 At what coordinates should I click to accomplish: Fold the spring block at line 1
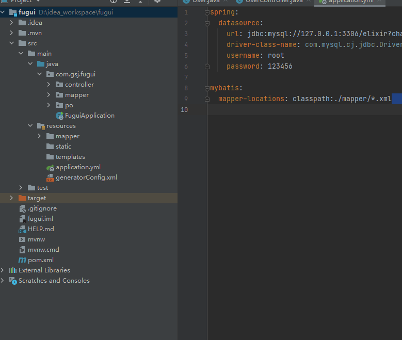207,12
